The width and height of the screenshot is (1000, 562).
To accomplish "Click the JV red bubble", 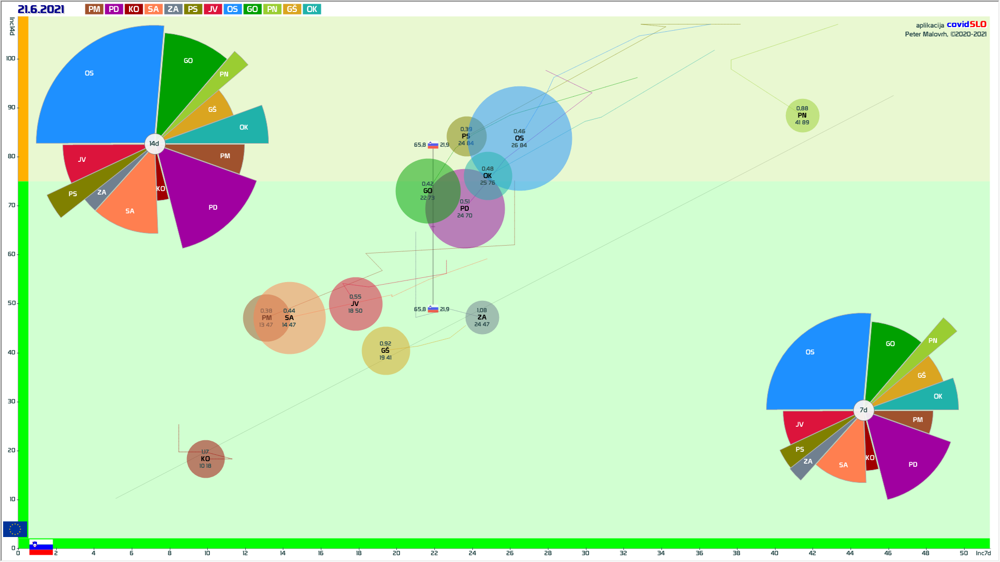I will [x=355, y=304].
